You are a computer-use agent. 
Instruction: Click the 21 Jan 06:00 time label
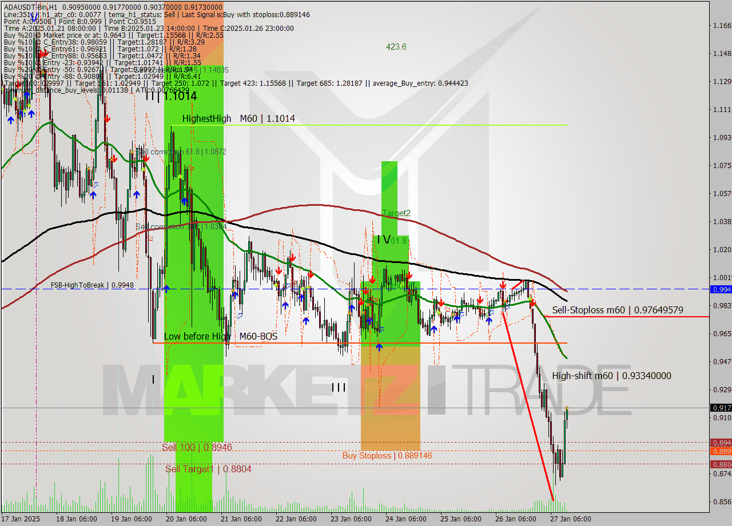pos(241,519)
